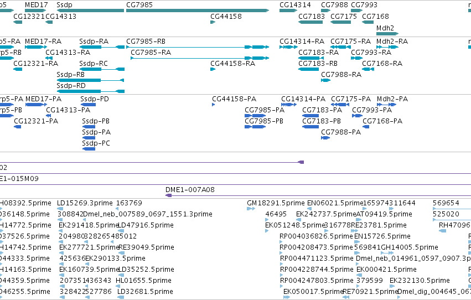Select the Ssdp-PD protein label
471x300 pixels.
point(95,99)
